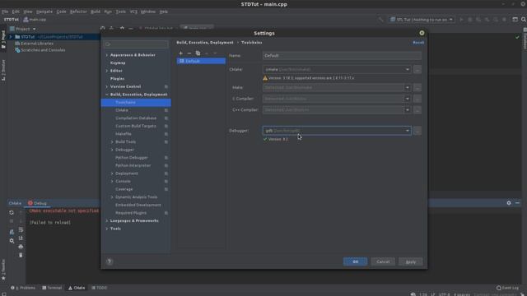Open Search Everywhere magnifier in main toolbar
This screenshot has height=296, width=527.
[x=524, y=20]
